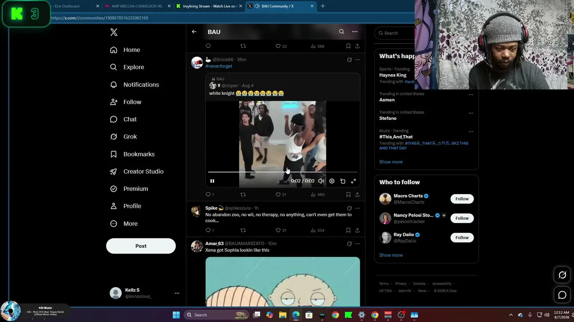
Task: Follow Ray Dalio
Action: pos(462,237)
